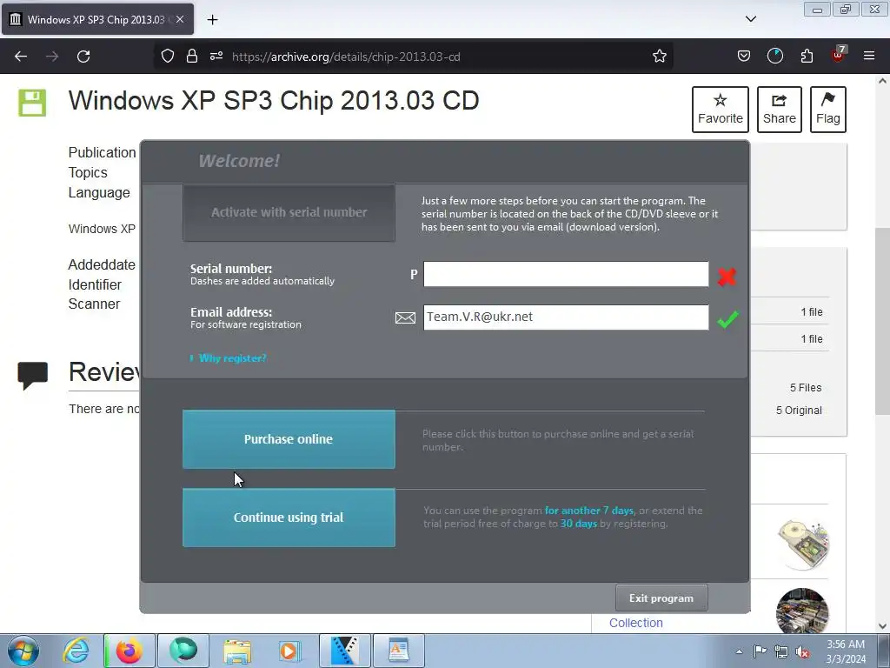This screenshot has width=890, height=668.
Task: Open the Pocket save icon
Action: click(x=744, y=57)
